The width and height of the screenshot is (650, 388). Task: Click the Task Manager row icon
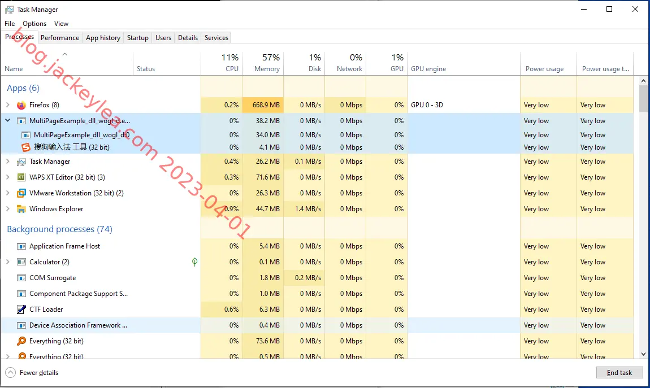(21, 162)
